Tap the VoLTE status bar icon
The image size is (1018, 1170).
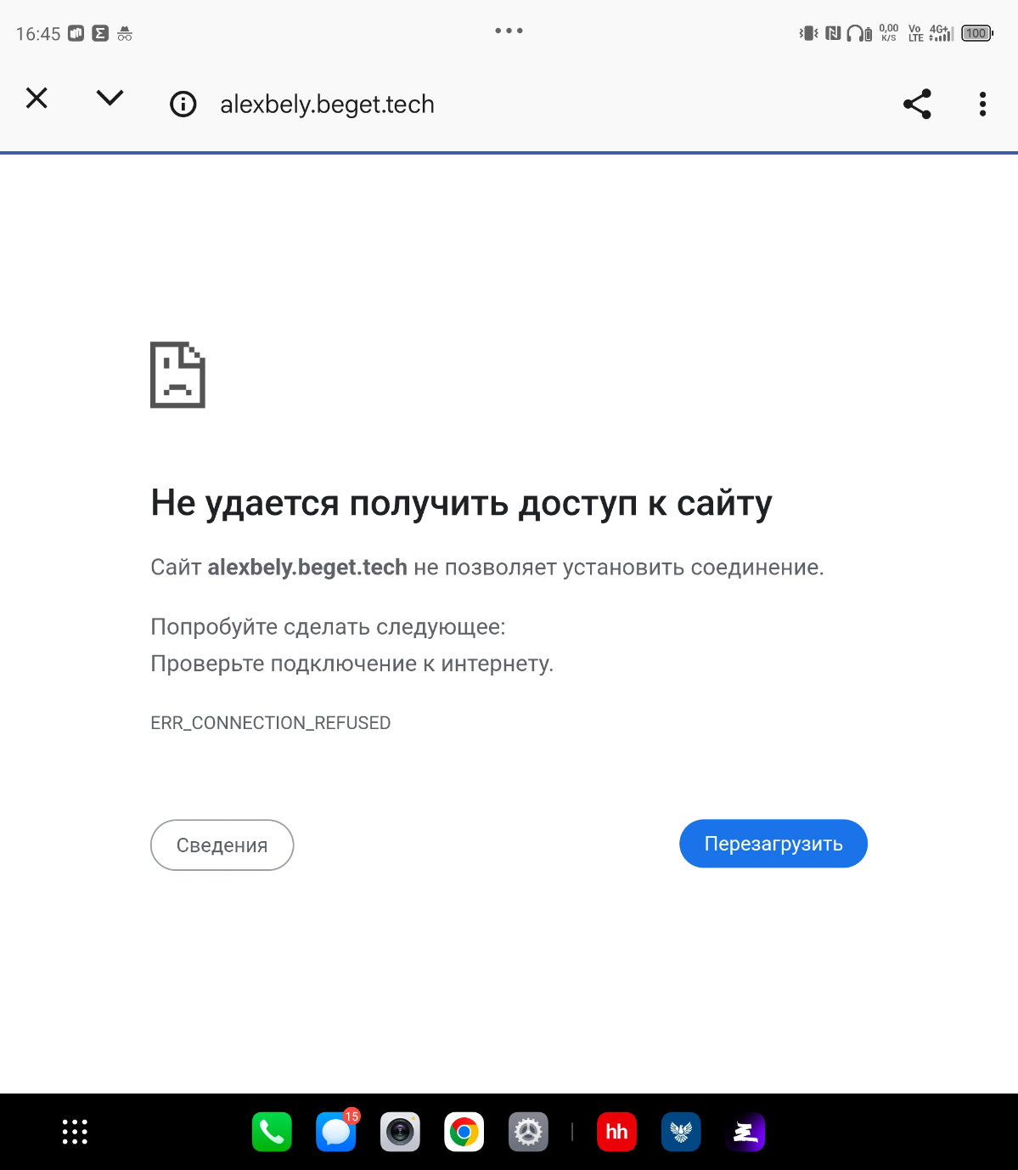915,33
